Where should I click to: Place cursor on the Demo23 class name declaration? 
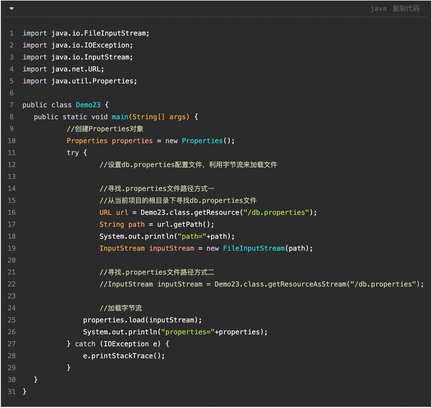[88, 105]
